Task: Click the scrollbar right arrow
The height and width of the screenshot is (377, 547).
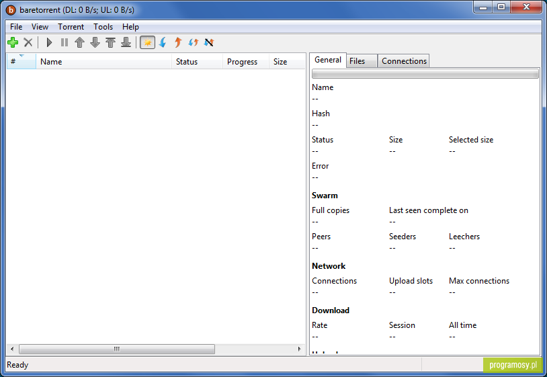Action: tap(299, 349)
